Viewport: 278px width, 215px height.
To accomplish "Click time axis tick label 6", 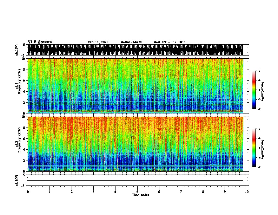I will click(x=159, y=192).
